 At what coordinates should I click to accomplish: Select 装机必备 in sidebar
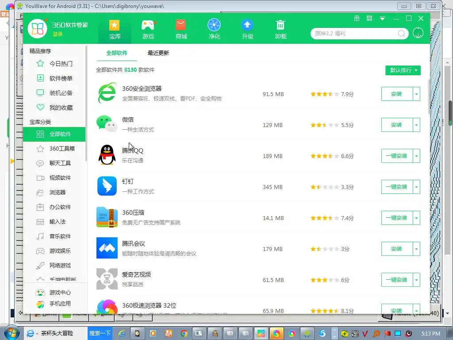click(x=54, y=93)
